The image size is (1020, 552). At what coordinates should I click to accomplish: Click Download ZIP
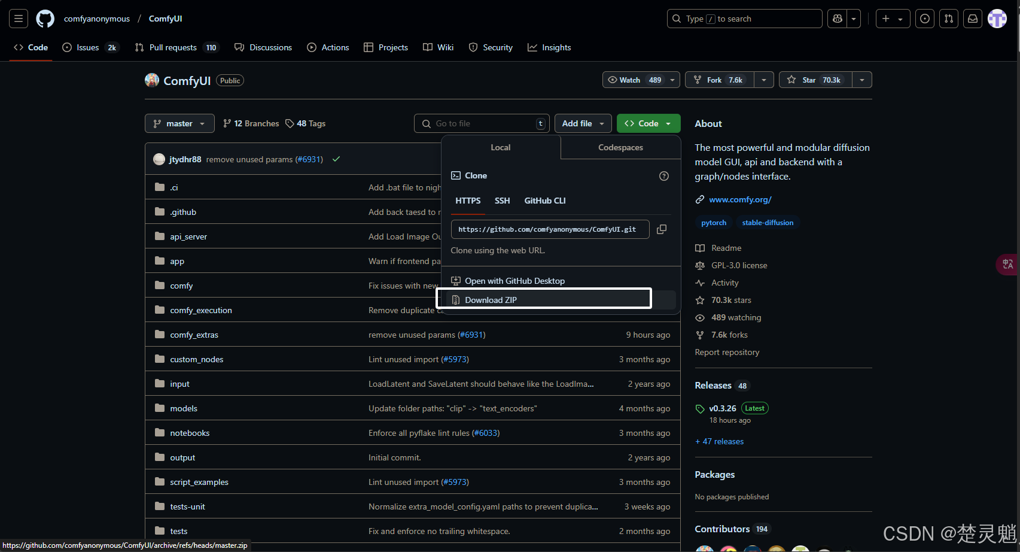click(561, 300)
